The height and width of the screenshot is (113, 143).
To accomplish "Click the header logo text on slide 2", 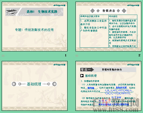I will coord(133,5).
